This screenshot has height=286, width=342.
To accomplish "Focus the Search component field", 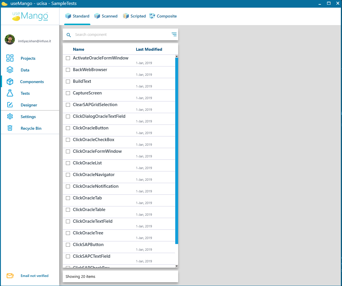I will pos(120,34).
